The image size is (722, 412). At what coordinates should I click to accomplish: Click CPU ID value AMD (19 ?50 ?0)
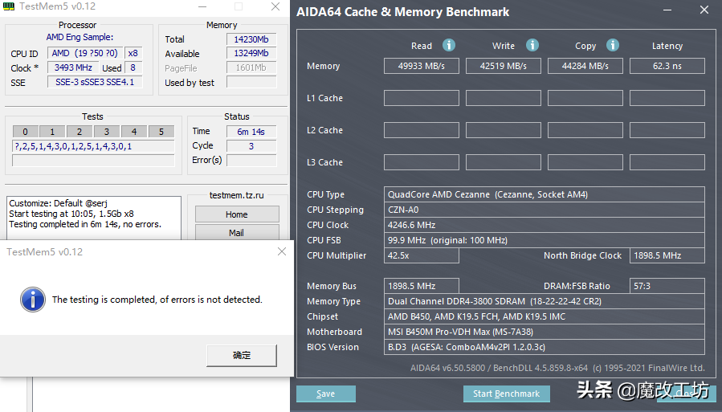[x=84, y=53]
